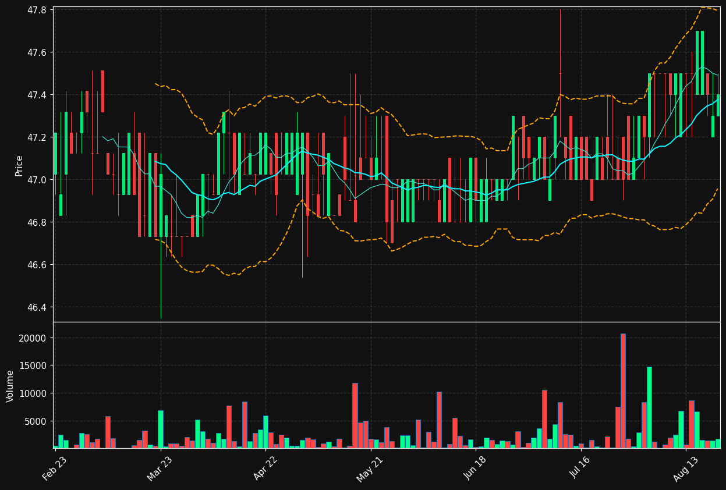Pick the "Aug 13" date label
This screenshot has height=490, width=726.
point(685,468)
